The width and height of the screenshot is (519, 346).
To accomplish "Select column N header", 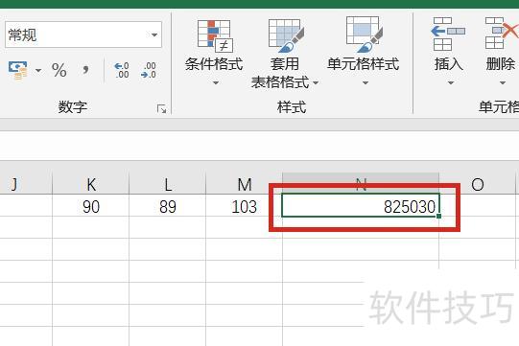I will click(361, 184).
